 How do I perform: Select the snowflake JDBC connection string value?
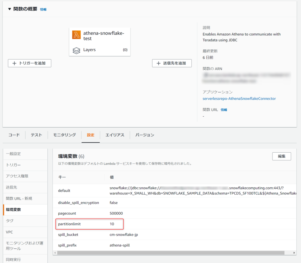(203, 191)
